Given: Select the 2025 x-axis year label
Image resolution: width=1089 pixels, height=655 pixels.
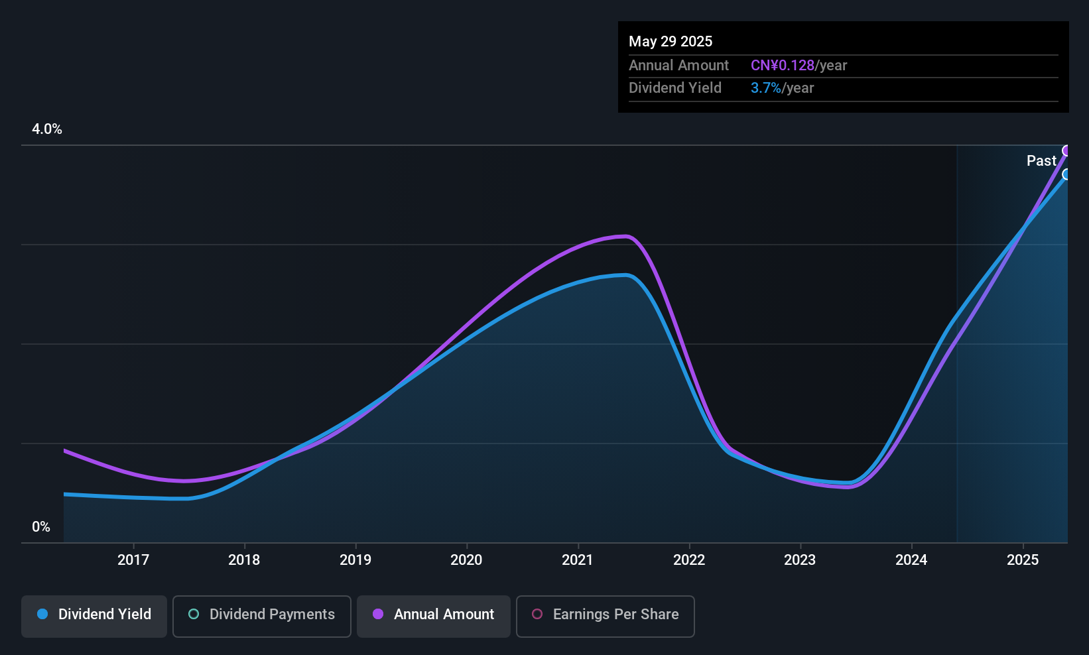Looking at the screenshot, I should 1022,560.
